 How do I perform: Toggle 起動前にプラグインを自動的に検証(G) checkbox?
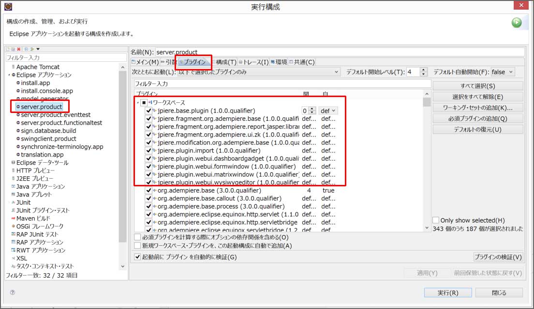[x=137, y=257]
